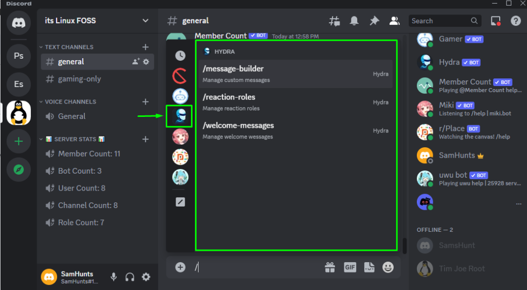
Task: Add a server with the plus icon
Action: (19, 141)
